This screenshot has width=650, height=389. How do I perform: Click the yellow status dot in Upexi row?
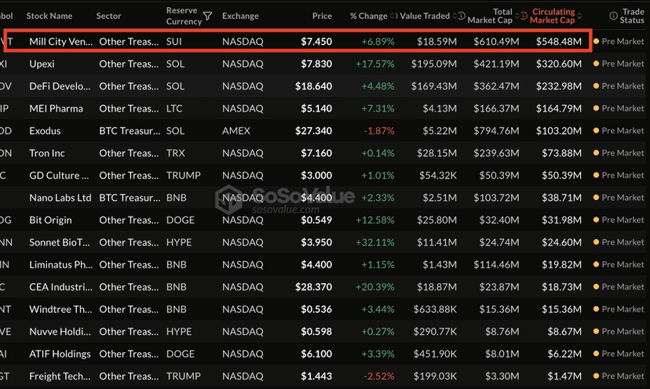(x=596, y=64)
